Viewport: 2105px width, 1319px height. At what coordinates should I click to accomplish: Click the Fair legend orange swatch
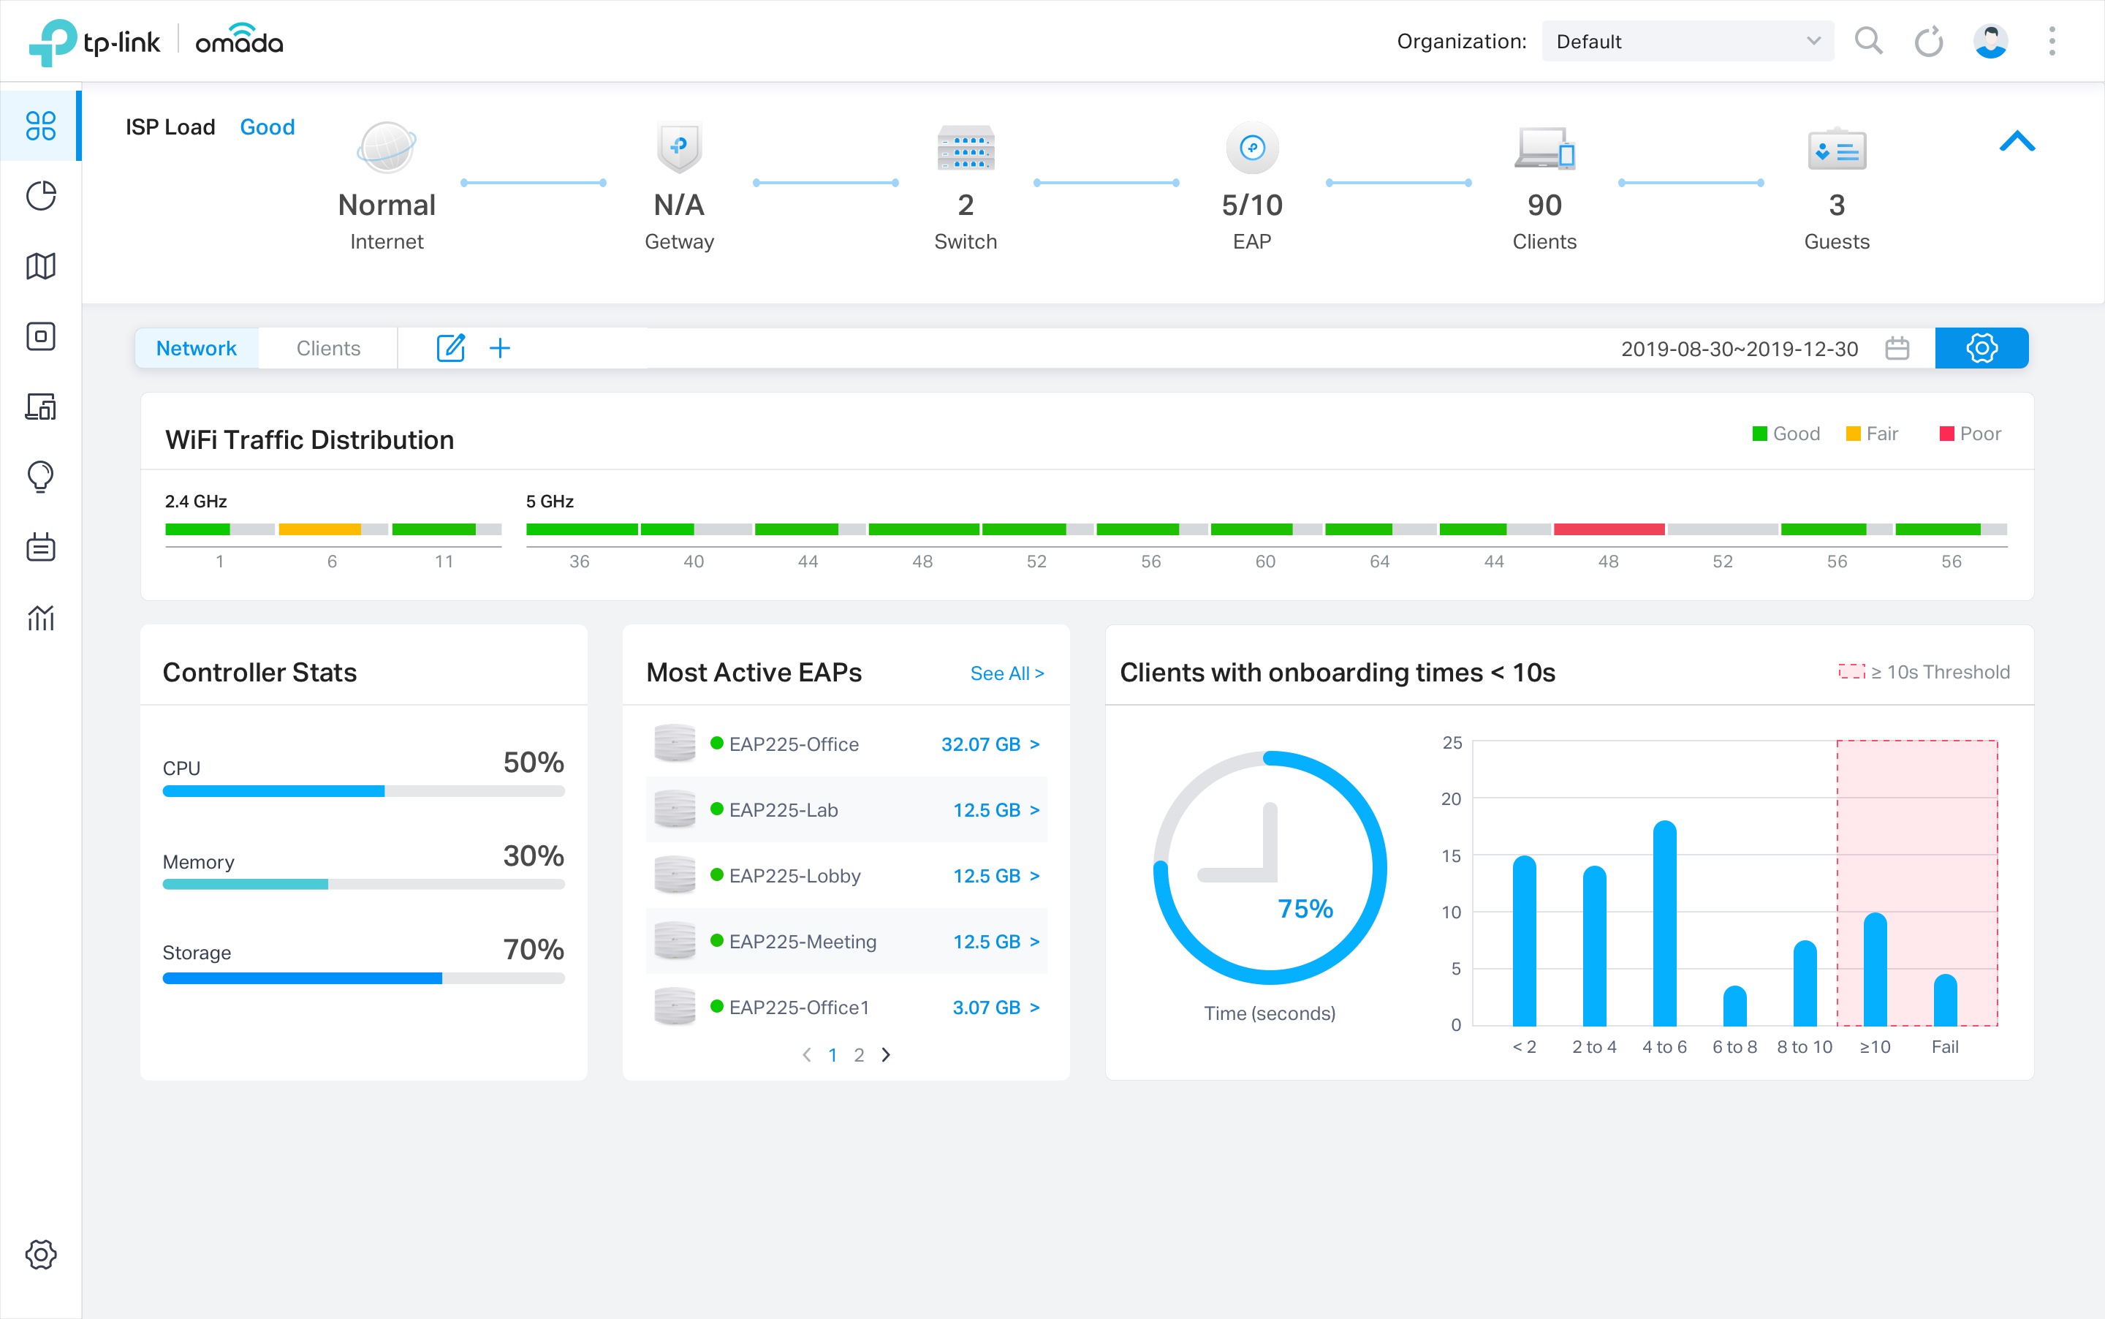1853,434
